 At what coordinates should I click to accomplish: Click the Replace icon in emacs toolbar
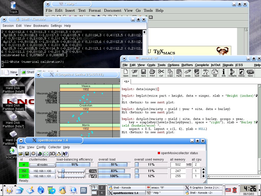tap(206, 73)
